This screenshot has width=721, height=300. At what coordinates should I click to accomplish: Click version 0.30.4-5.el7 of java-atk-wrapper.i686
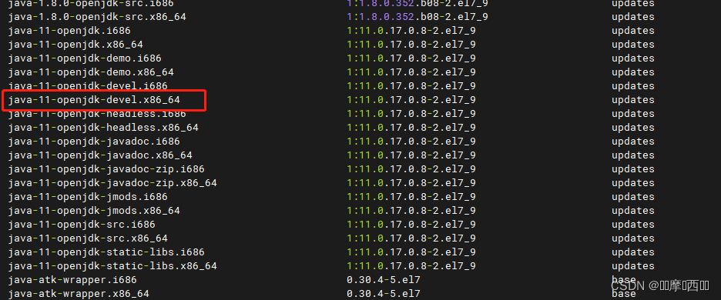384,280
